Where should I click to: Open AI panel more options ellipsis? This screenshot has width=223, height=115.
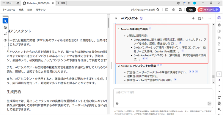210,18
